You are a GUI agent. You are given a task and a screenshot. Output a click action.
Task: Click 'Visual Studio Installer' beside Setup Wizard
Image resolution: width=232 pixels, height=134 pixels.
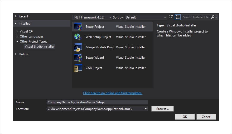click(x=131, y=58)
